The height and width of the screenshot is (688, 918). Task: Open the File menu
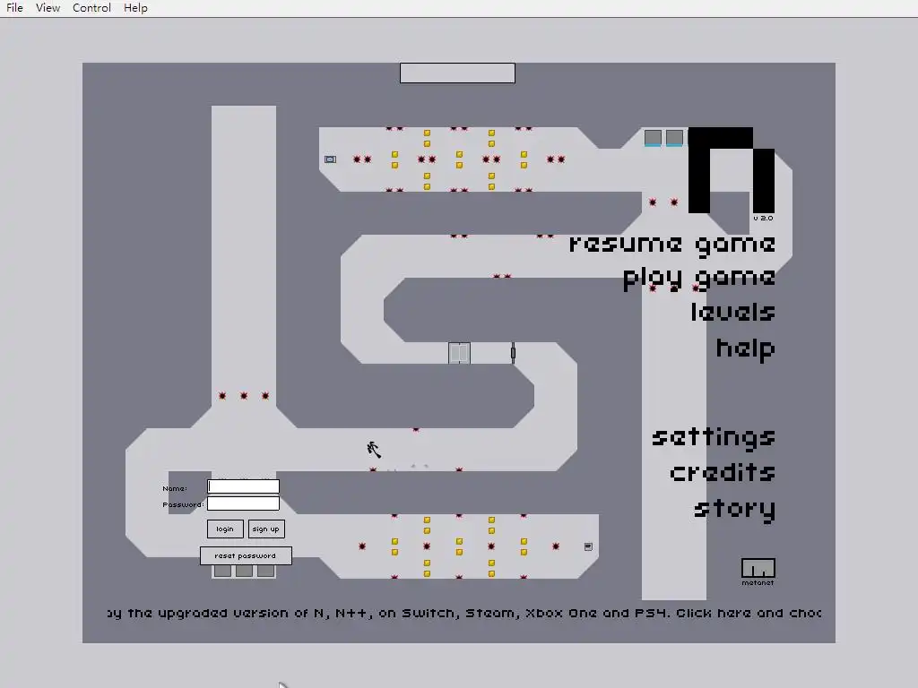pyautogui.click(x=14, y=7)
